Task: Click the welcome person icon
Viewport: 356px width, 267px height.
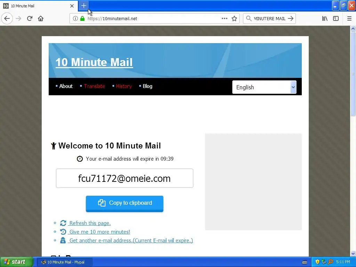Action: pyautogui.click(x=54, y=146)
